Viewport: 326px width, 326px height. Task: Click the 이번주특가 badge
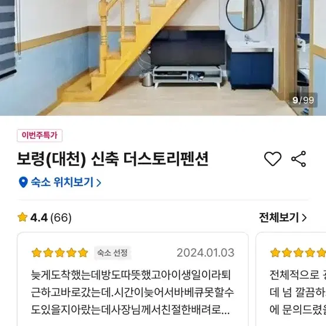tap(39, 135)
